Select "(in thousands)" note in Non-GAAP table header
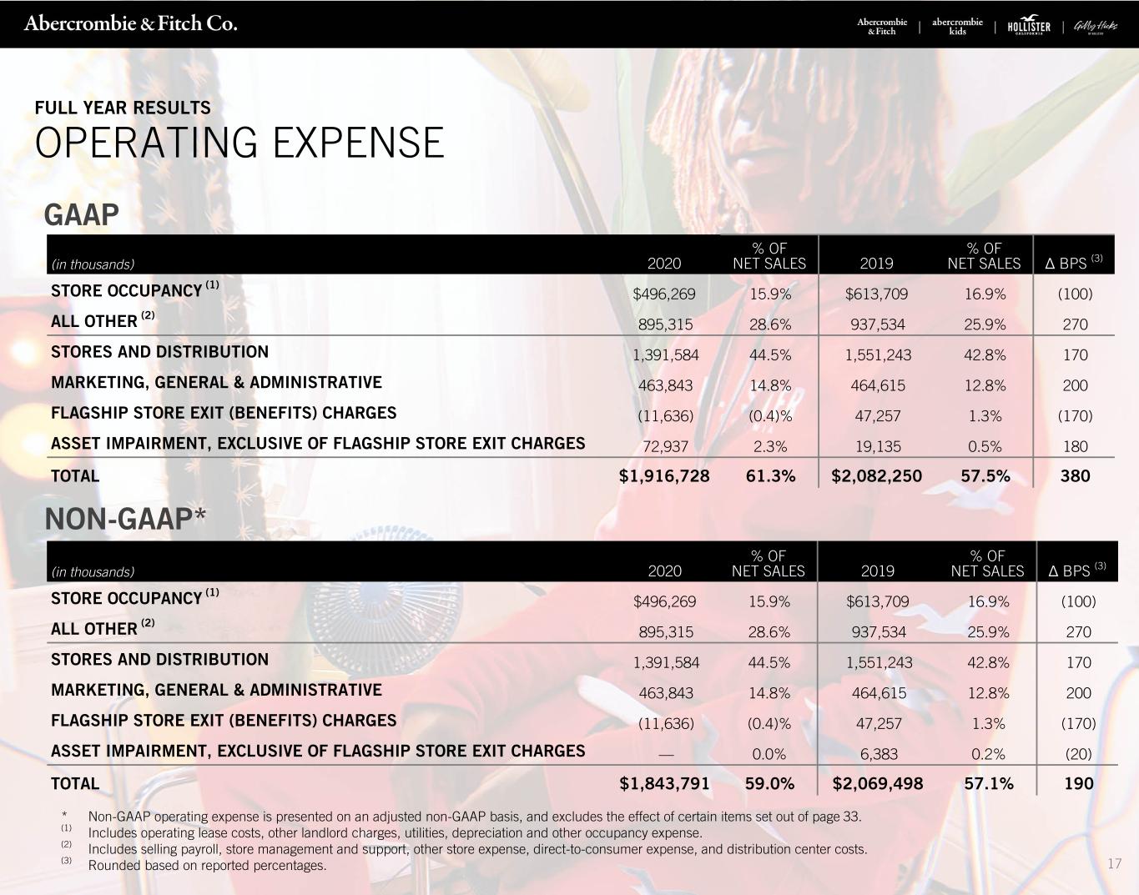1139x895 pixels. (x=93, y=572)
